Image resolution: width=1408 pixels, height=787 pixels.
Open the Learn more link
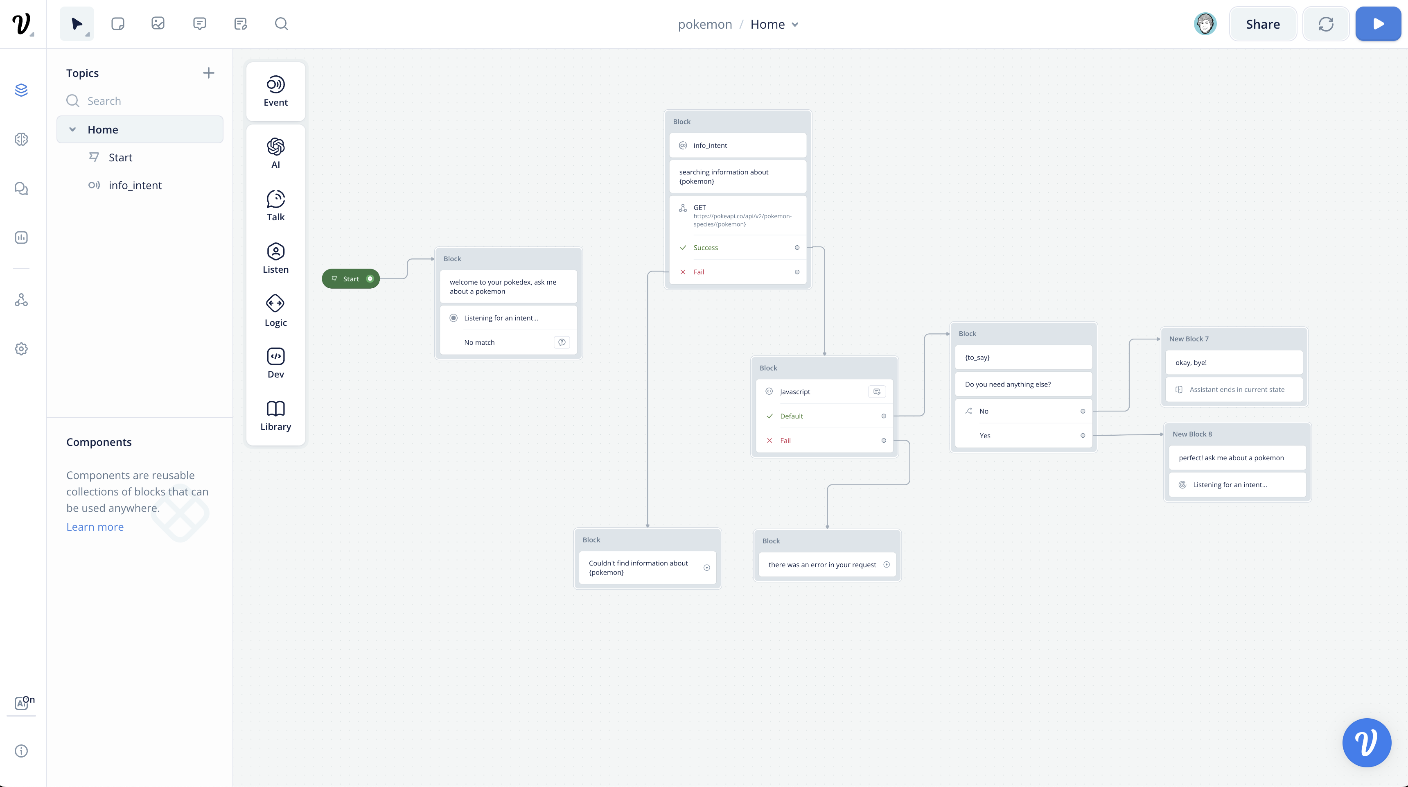click(95, 527)
